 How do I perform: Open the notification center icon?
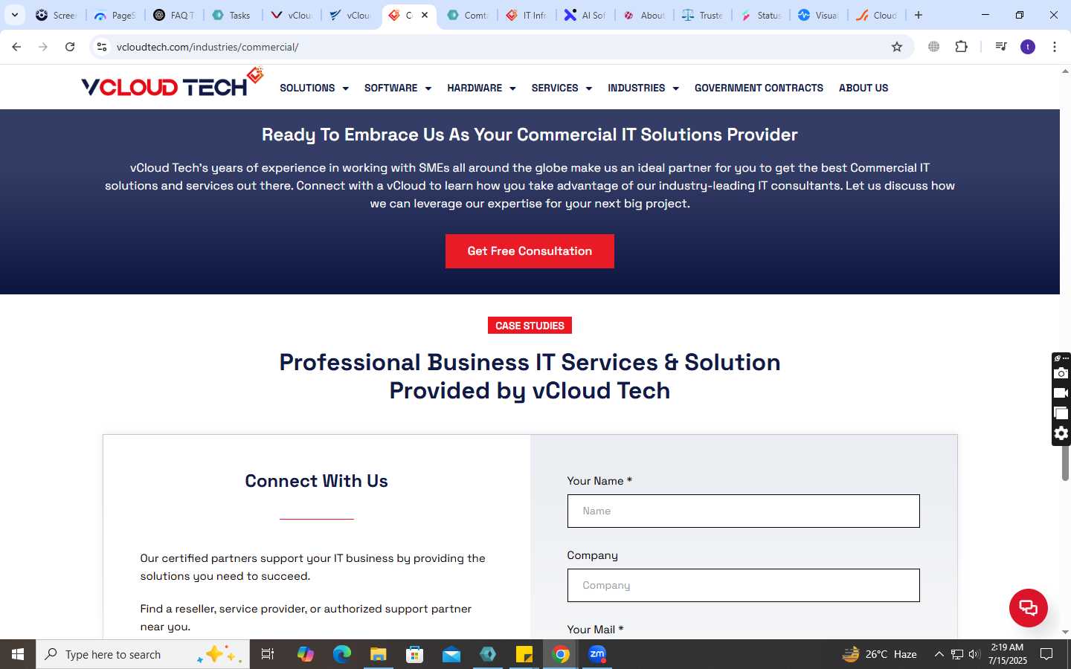1046,654
